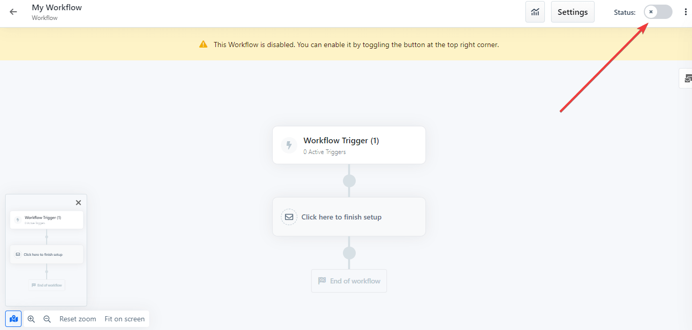The width and height of the screenshot is (692, 330).
Task: Click the connector circle below Workflow Trigger
Action: 349,181
